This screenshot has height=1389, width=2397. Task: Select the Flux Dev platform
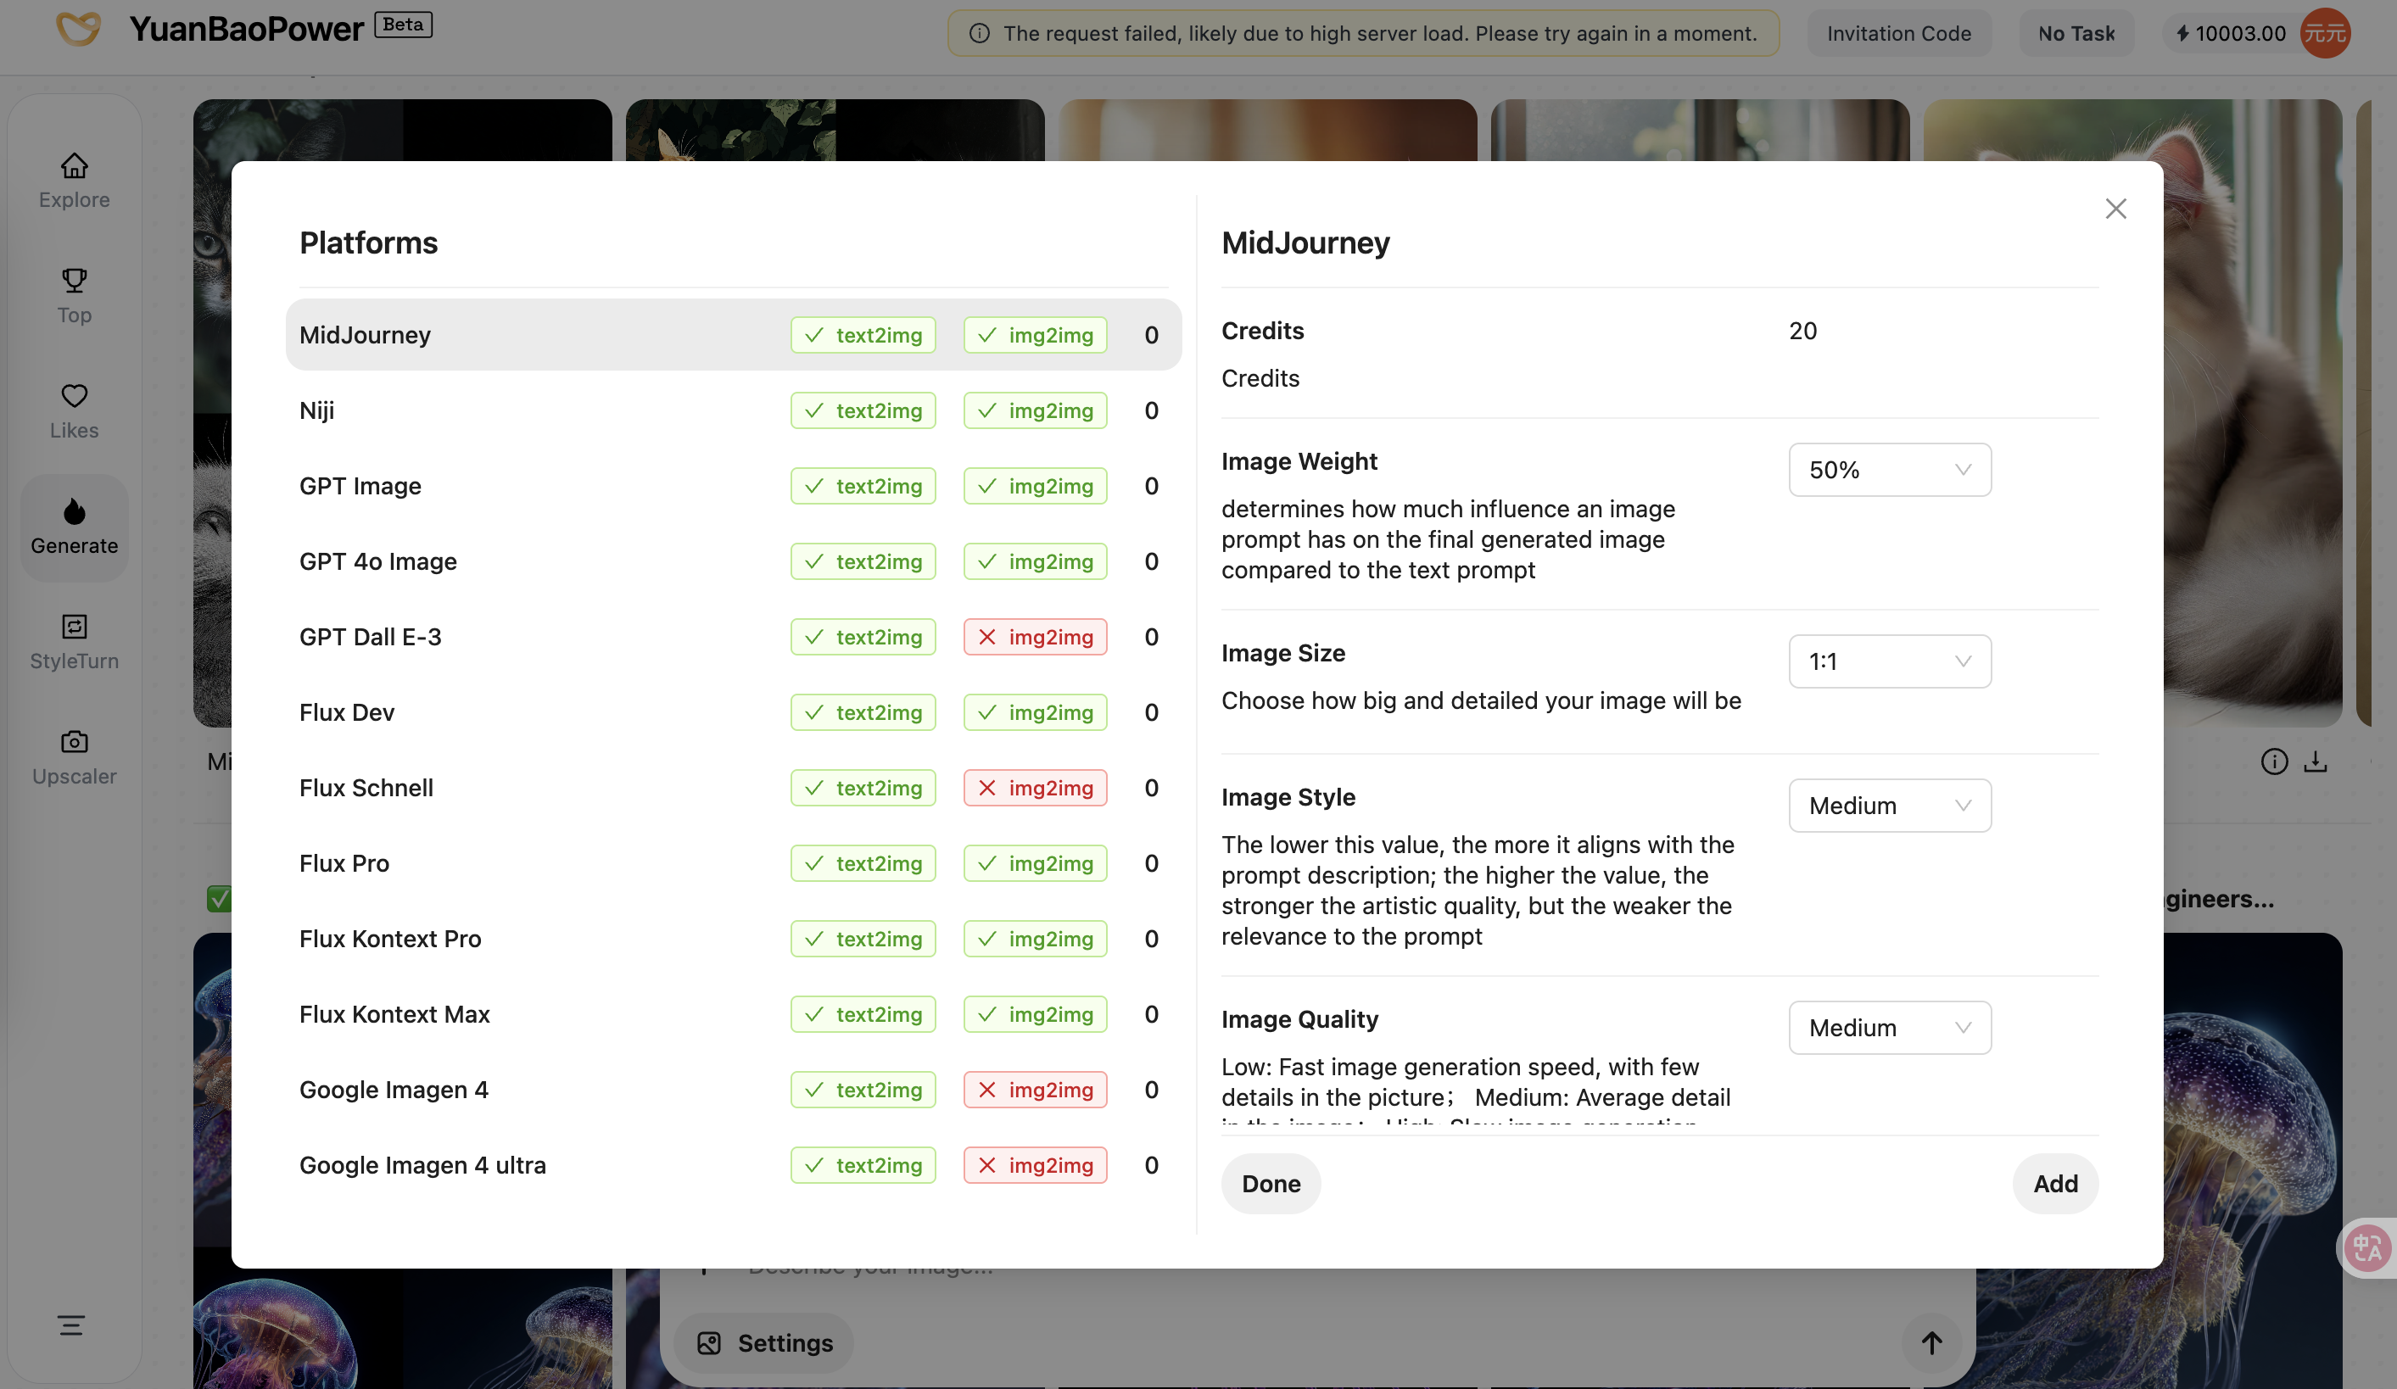tap(733, 712)
